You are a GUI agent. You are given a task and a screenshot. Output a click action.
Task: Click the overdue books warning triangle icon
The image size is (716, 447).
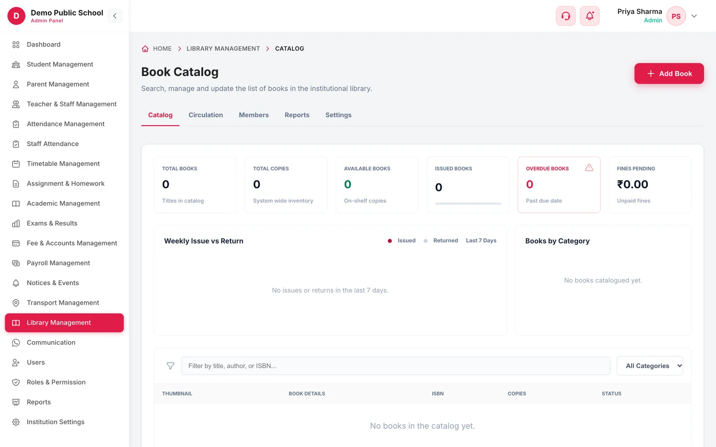(x=589, y=168)
